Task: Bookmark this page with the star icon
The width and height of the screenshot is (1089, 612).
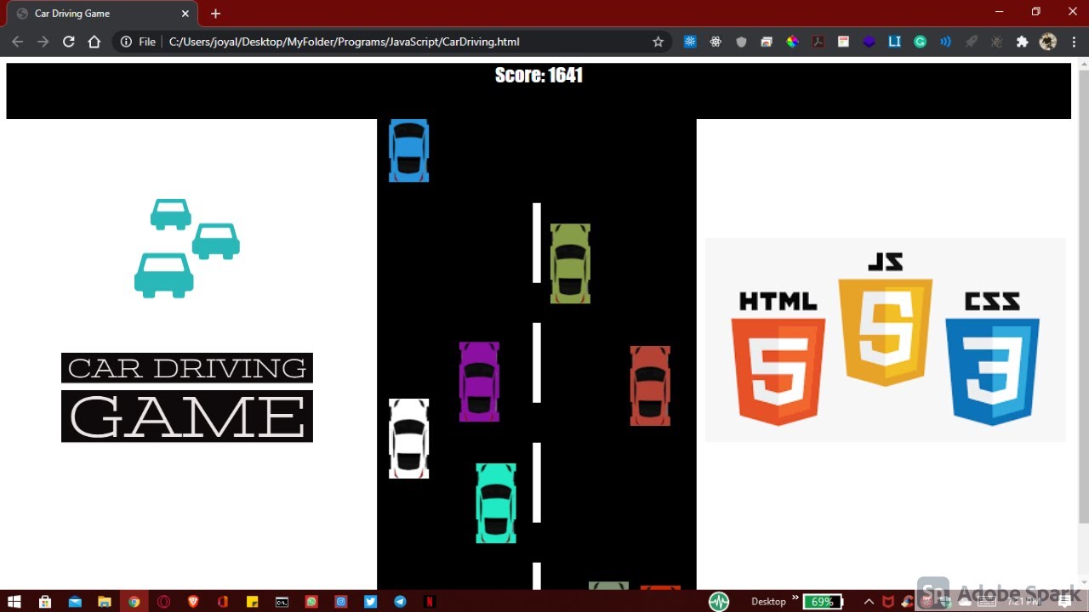Action: (x=658, y=42)
